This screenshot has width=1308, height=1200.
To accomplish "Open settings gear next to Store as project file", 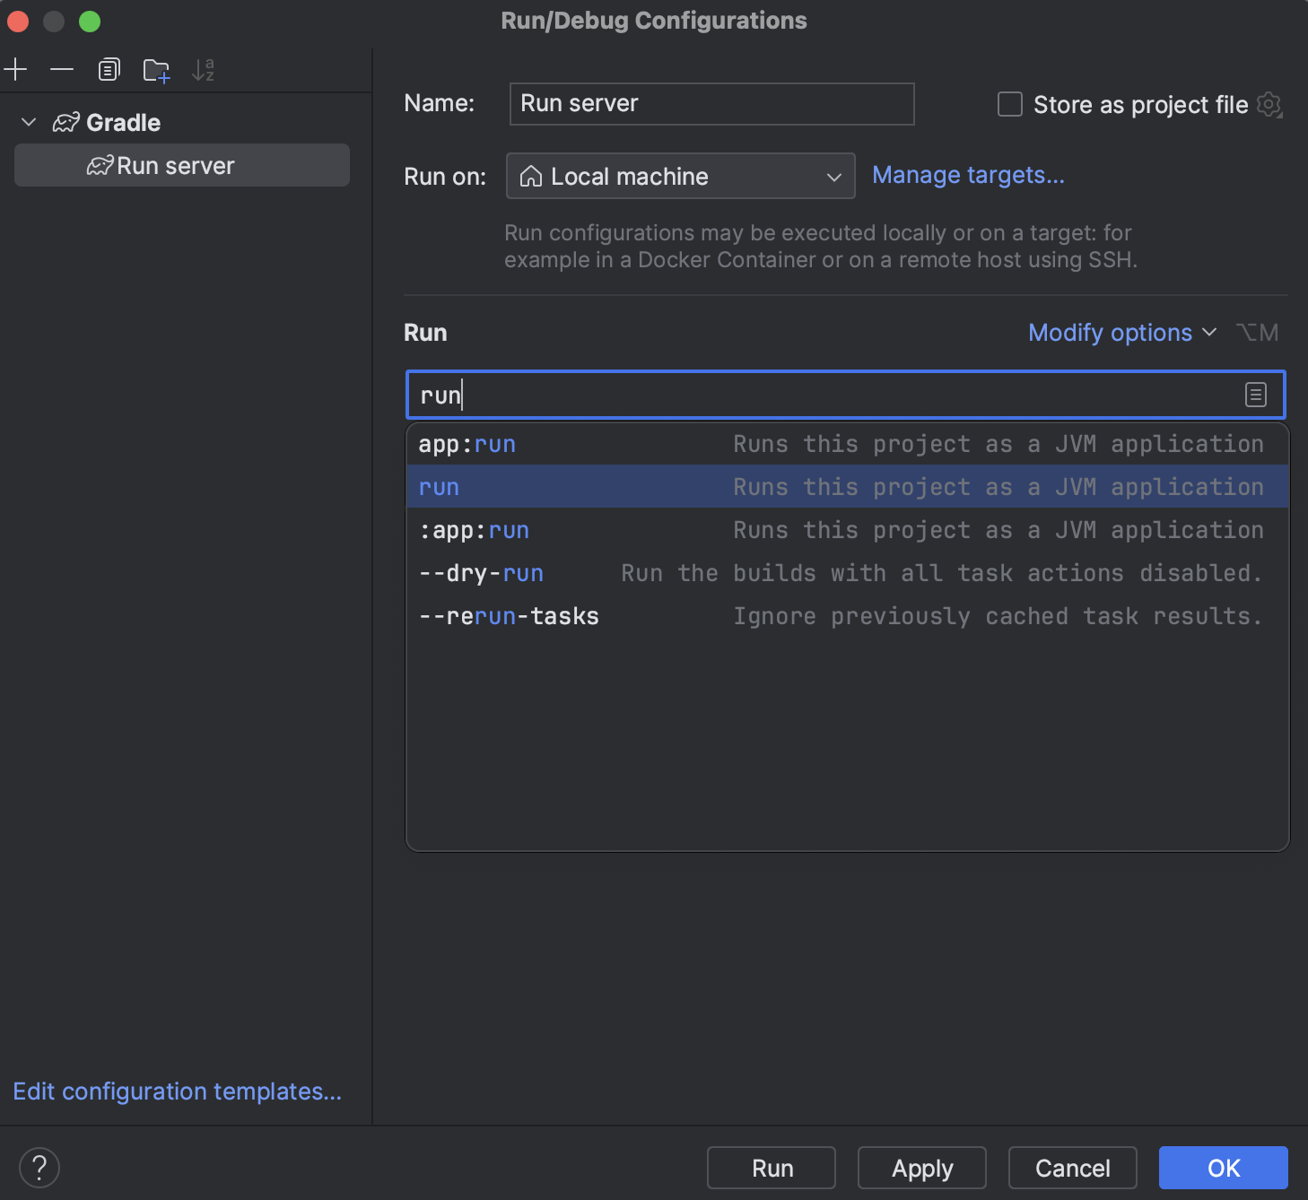I will click(1269, 105).
